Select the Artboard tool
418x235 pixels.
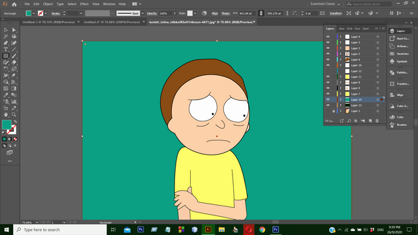(x=6, y=108)
